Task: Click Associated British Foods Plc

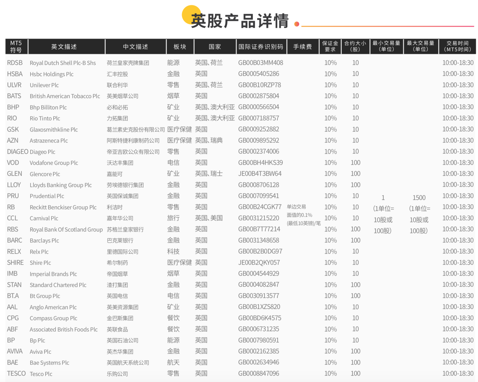Action: point(64,329)
